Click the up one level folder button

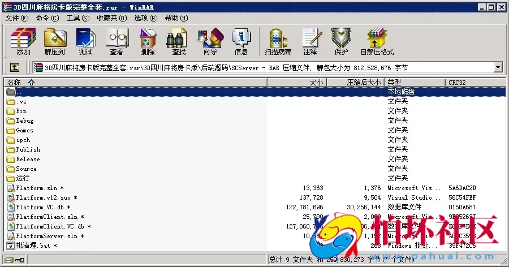pyautogui.click(x=15, y=67)
